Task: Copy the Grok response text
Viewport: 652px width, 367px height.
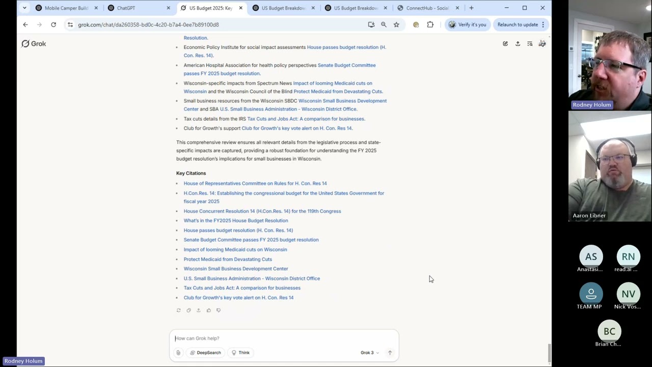Action: click(188, 310)
